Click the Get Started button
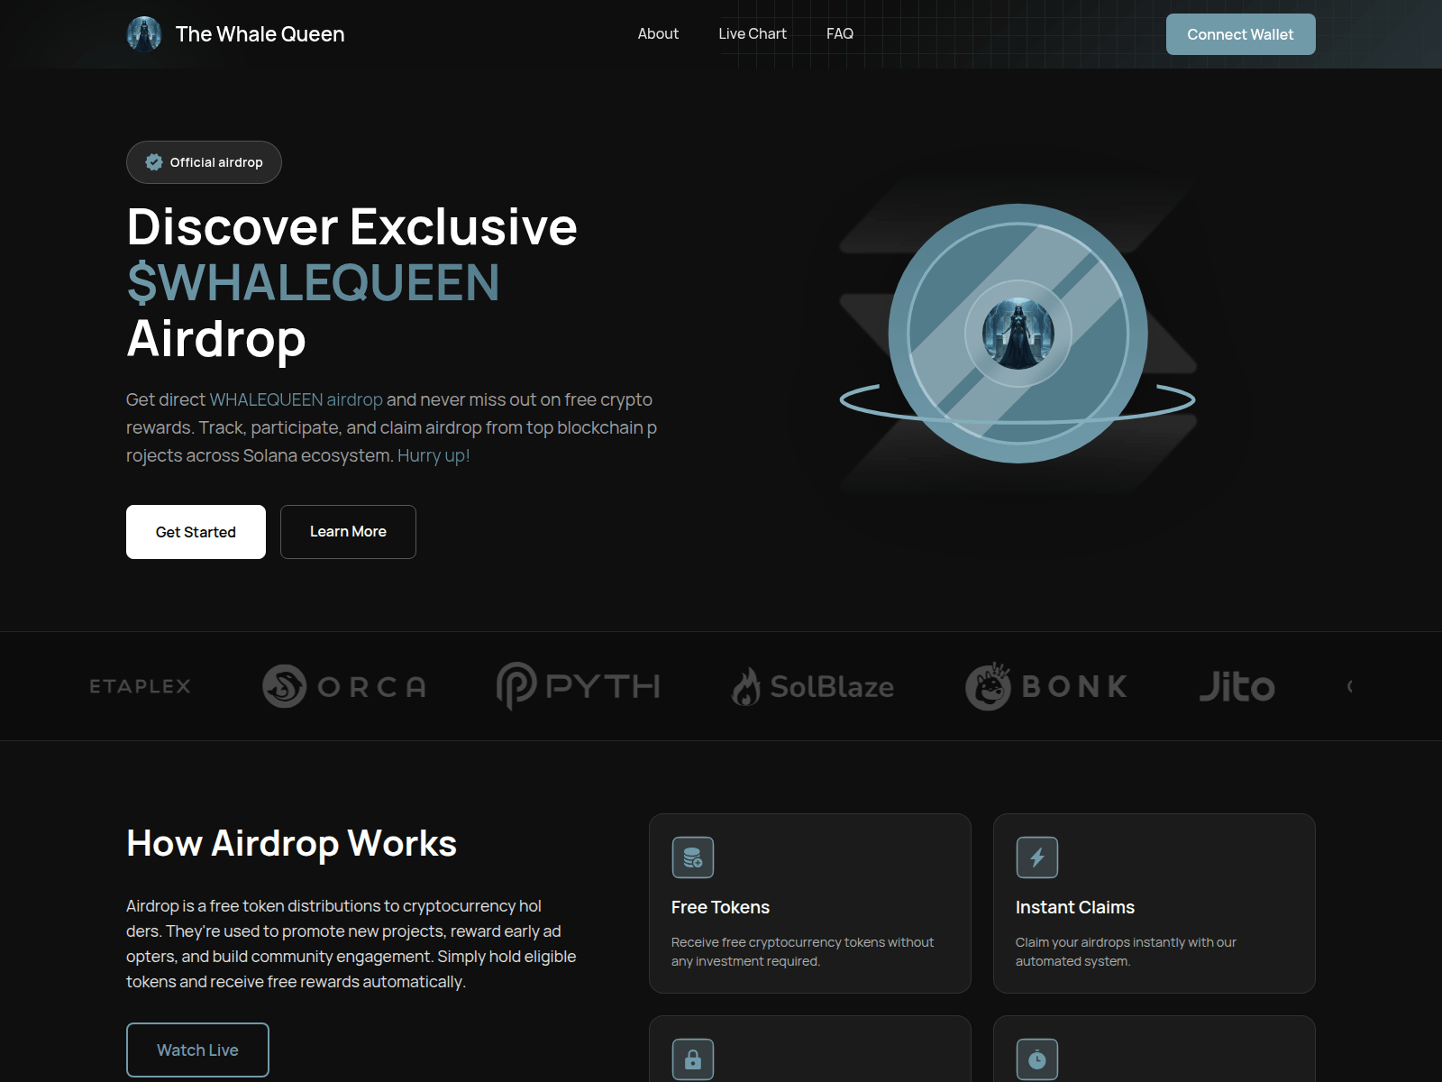This screenshot has height=1082, width=1442. click(x=196, y=532)
